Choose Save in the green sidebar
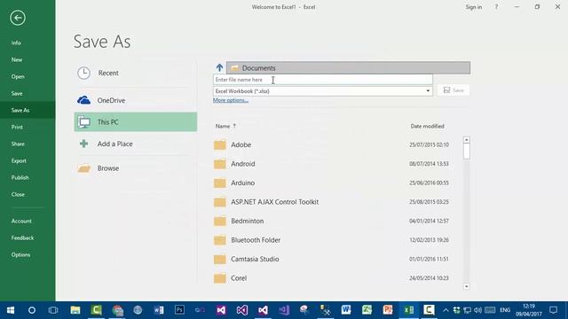The height and width of the screenshot is (319, 568). coord(17,93)
